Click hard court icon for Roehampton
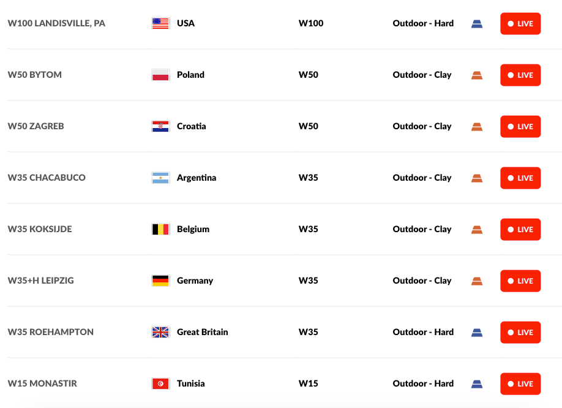The image size is (562, 408). 477,333
